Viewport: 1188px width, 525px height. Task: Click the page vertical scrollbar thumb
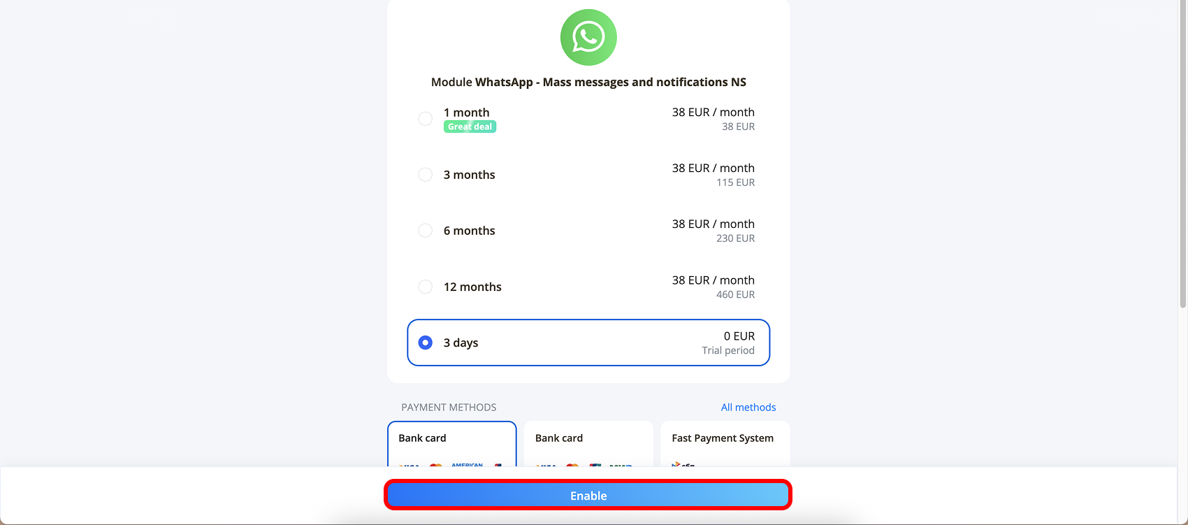point(1182,154)
